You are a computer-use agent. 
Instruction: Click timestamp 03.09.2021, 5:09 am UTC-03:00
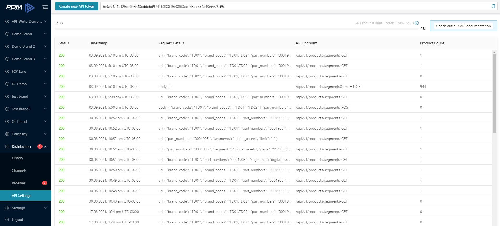coord(114,97)
